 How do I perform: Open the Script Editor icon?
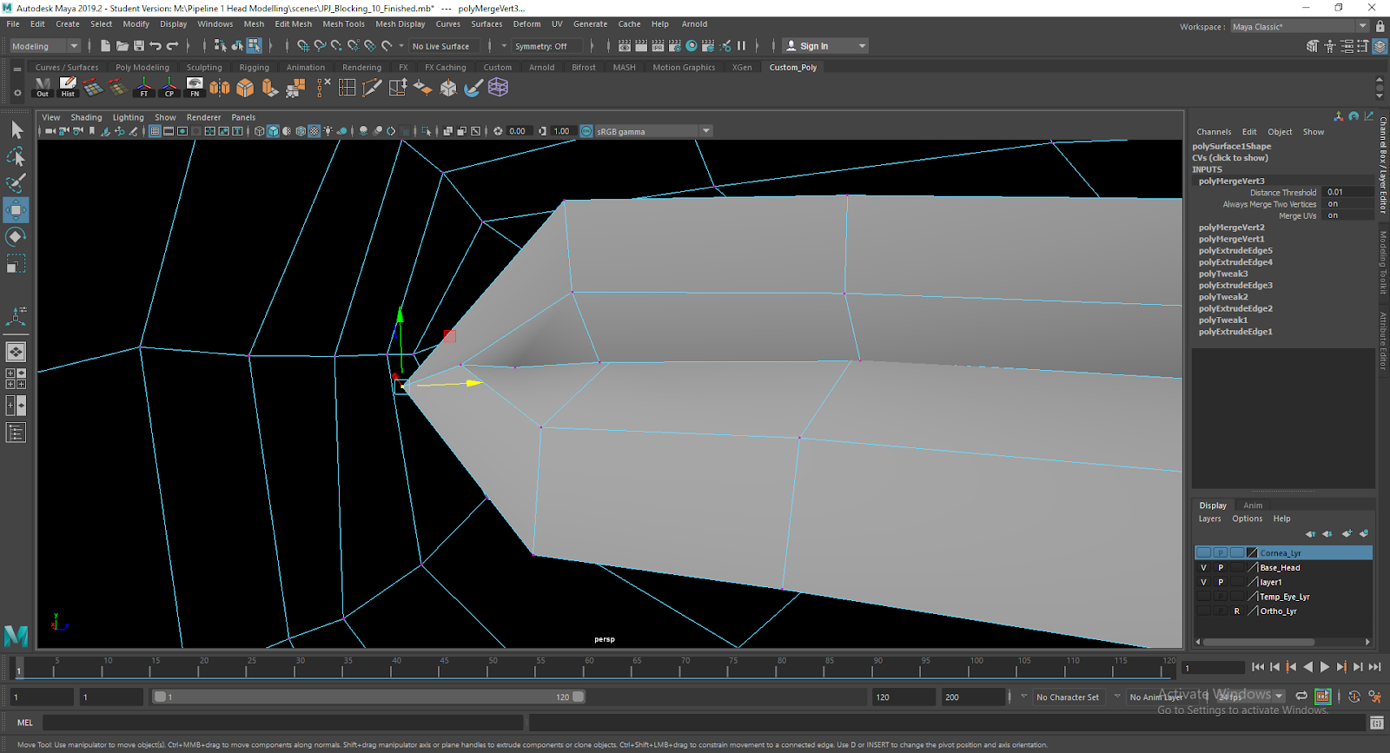pos(1377,723)
